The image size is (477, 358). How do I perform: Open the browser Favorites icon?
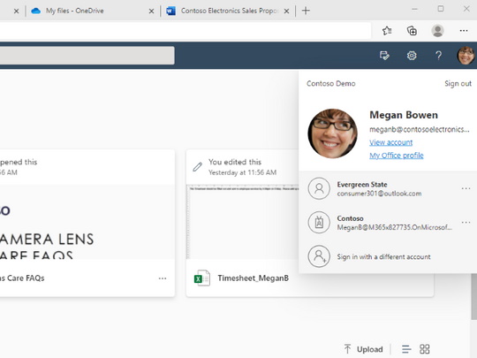[x=387, y=31]
